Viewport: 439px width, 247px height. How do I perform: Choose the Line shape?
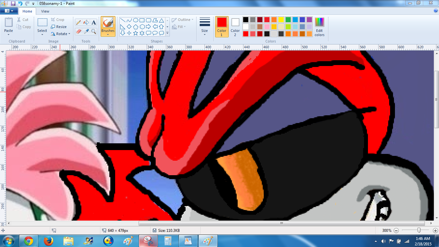pos(123,20)
